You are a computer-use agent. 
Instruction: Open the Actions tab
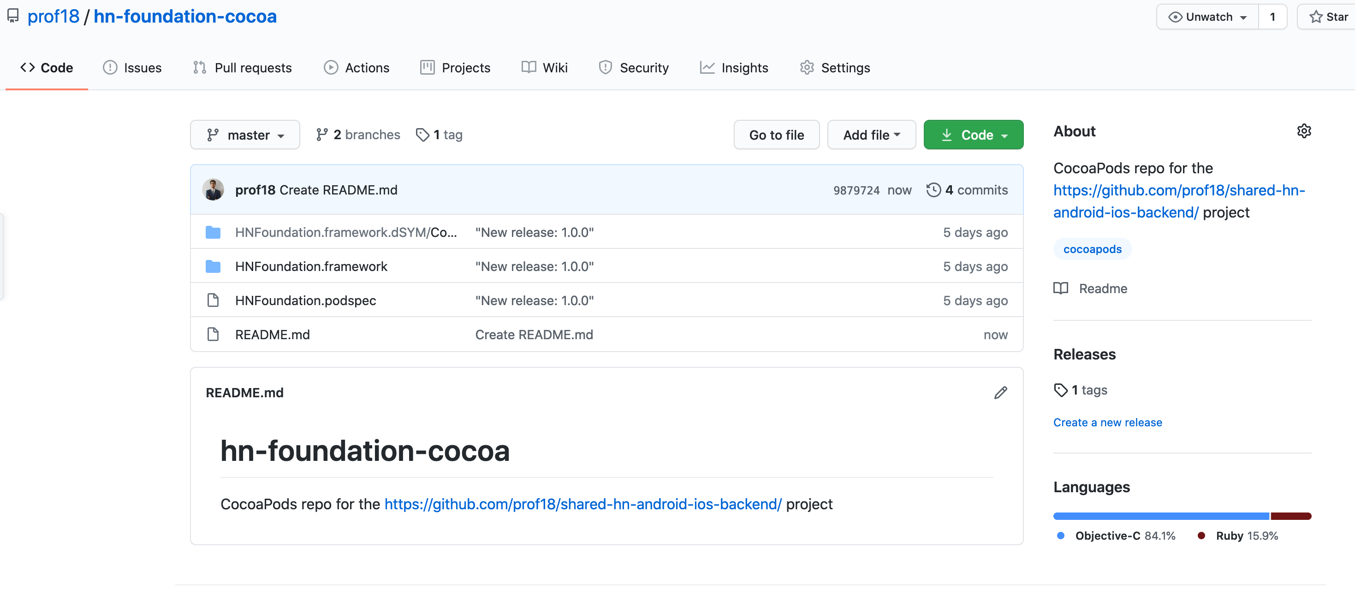point(357,68)
